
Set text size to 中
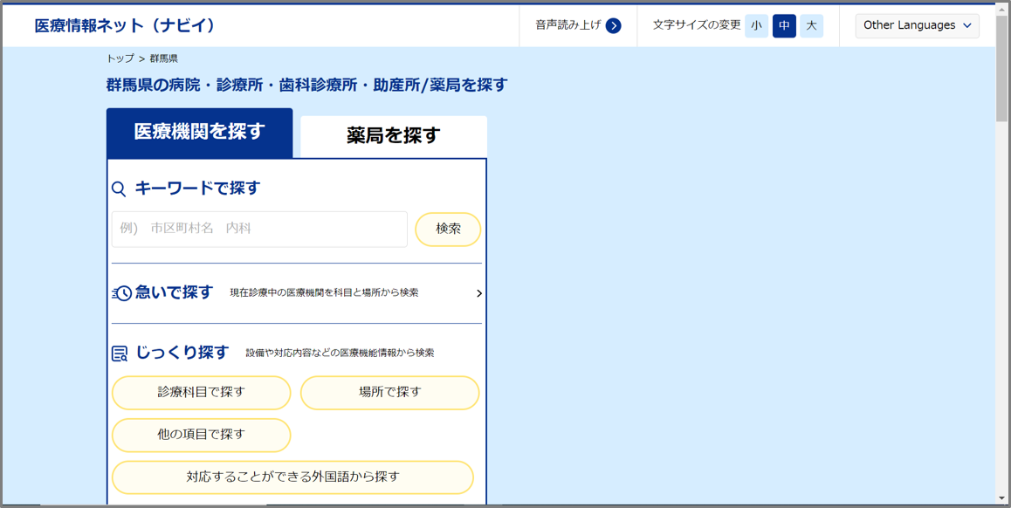784,26
